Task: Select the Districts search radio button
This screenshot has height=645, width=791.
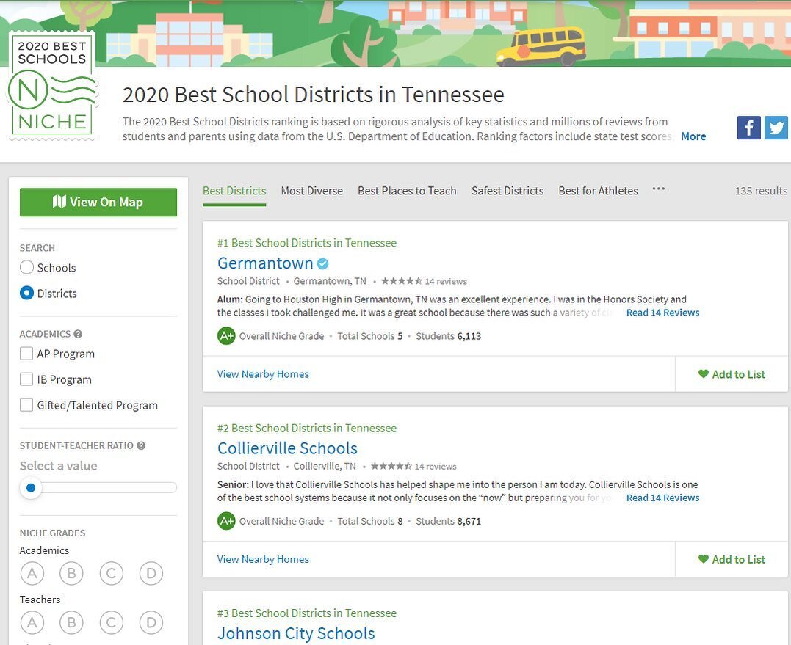Action: (26, 294)
